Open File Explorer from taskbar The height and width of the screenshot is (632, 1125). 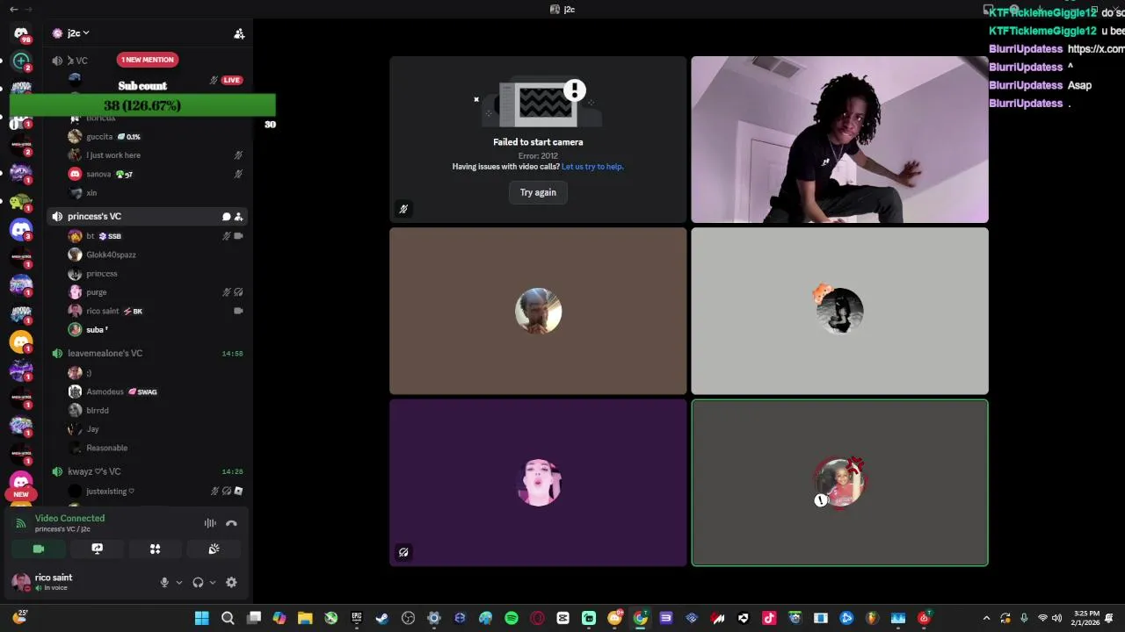tap(305, 618)
